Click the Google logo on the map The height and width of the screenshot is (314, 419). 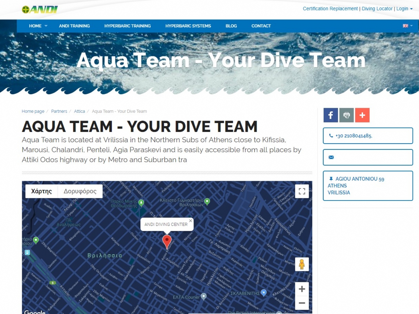click(x=35, y=312)
